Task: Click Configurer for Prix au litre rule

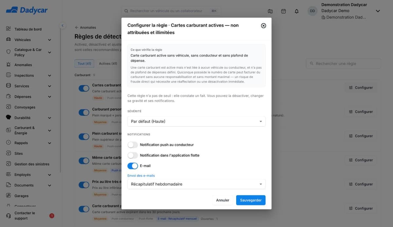Action: pyautogui.click(x=361, y=184)
